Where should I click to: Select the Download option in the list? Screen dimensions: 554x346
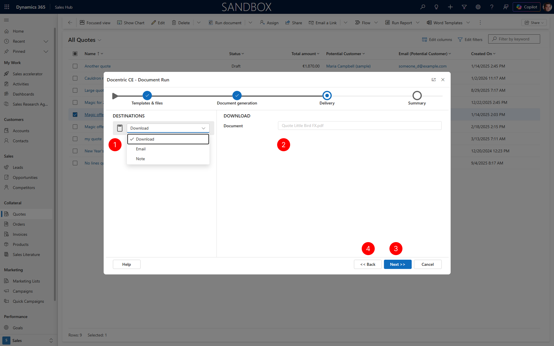pos(168,139)
